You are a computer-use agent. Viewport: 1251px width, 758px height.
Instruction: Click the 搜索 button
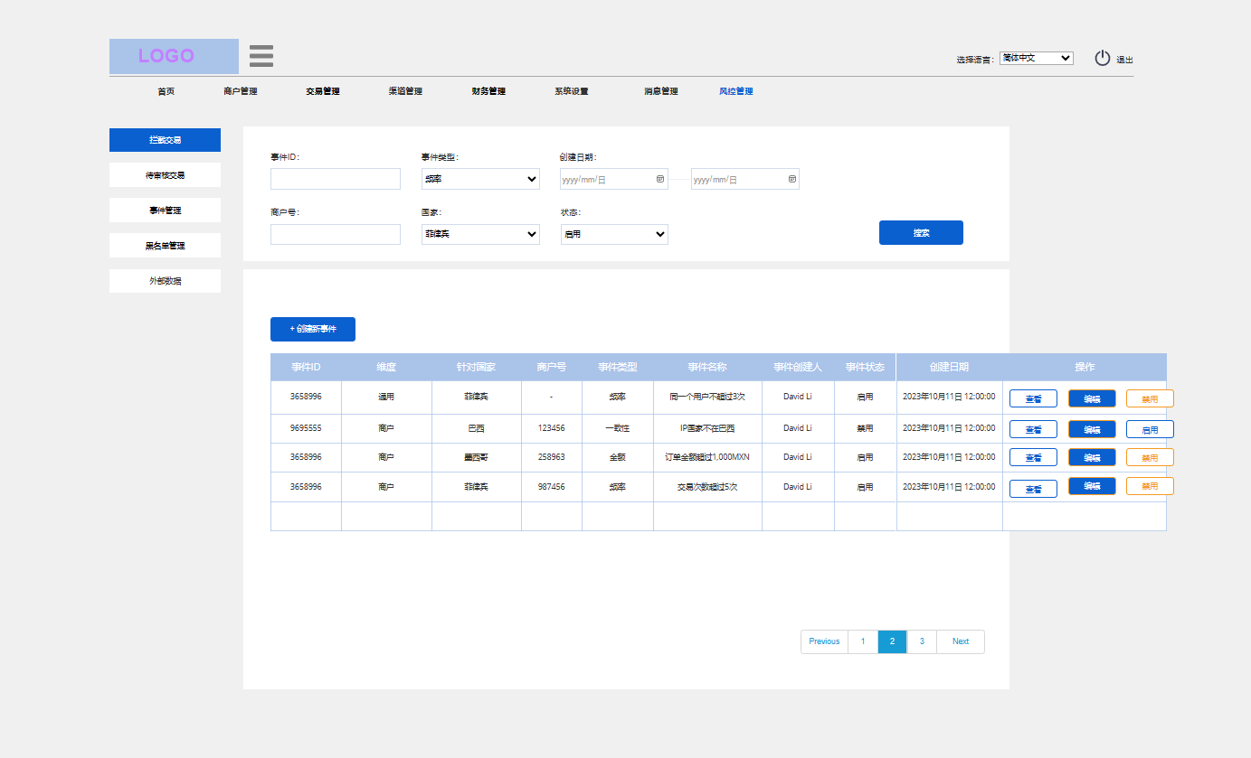[x=921, y=233]
